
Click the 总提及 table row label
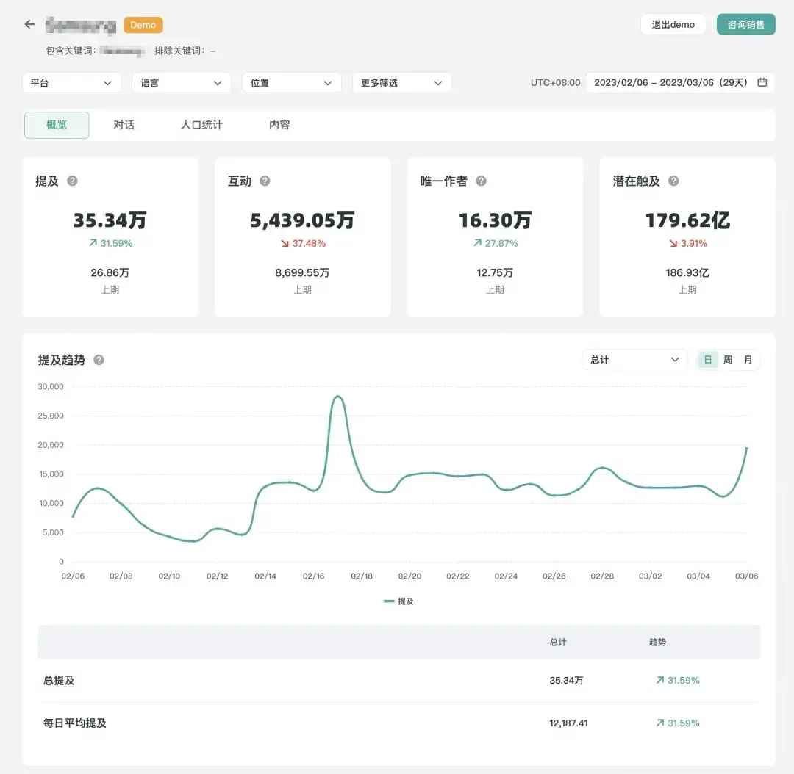(59, 681)
